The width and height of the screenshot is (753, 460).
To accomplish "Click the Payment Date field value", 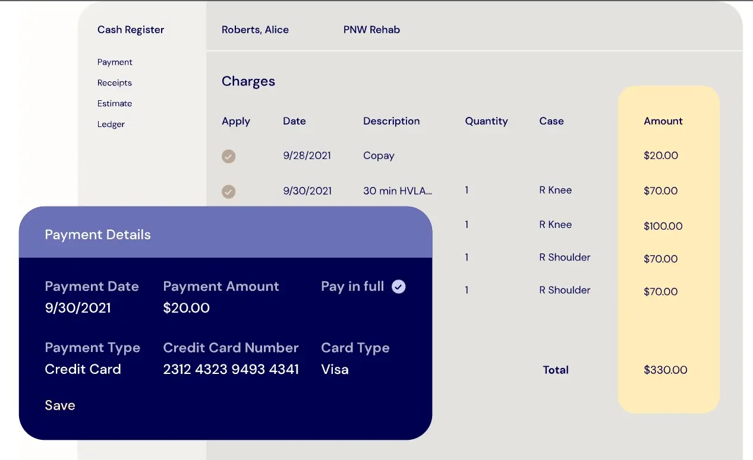I will pyautogui.click(x=78, y=308).
